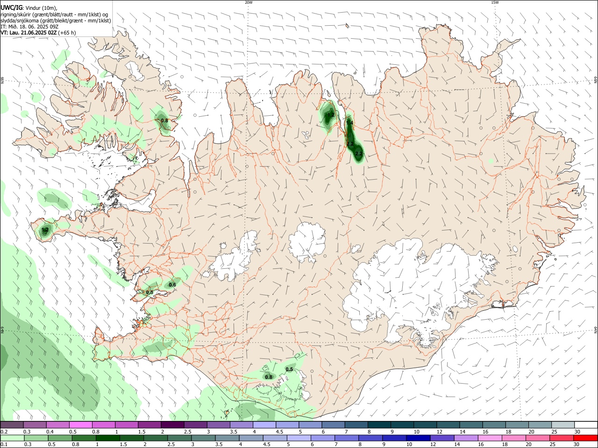Click the 1.2 value in northern Iceland

331,115
